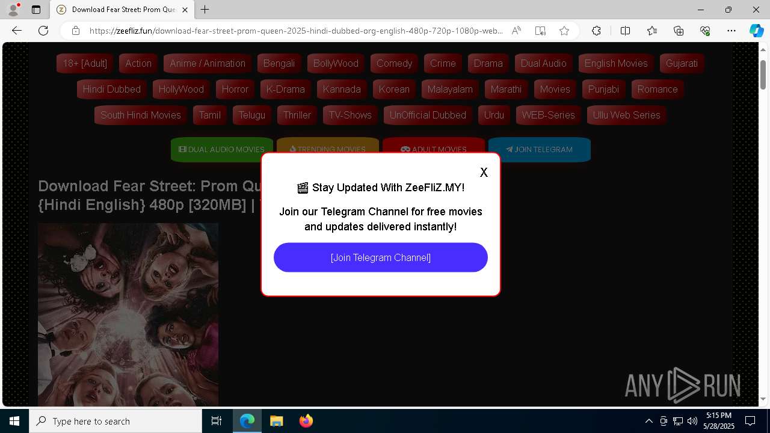
Task: Open Immersive Reader icon
Action: (x=540, y=31)
